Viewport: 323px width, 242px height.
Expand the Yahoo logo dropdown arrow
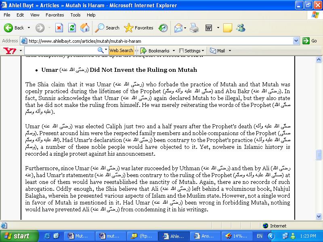pyautogui.click(x=21, y=51)
